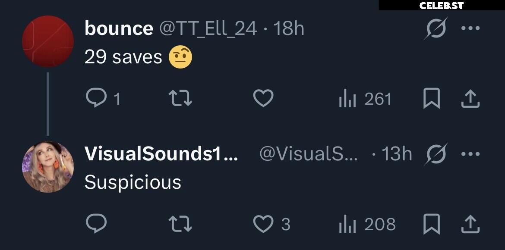The width and height of the screenshot is (505, 250).
Task: Share bounce's tweet via share icon
Action: [470, 98]
